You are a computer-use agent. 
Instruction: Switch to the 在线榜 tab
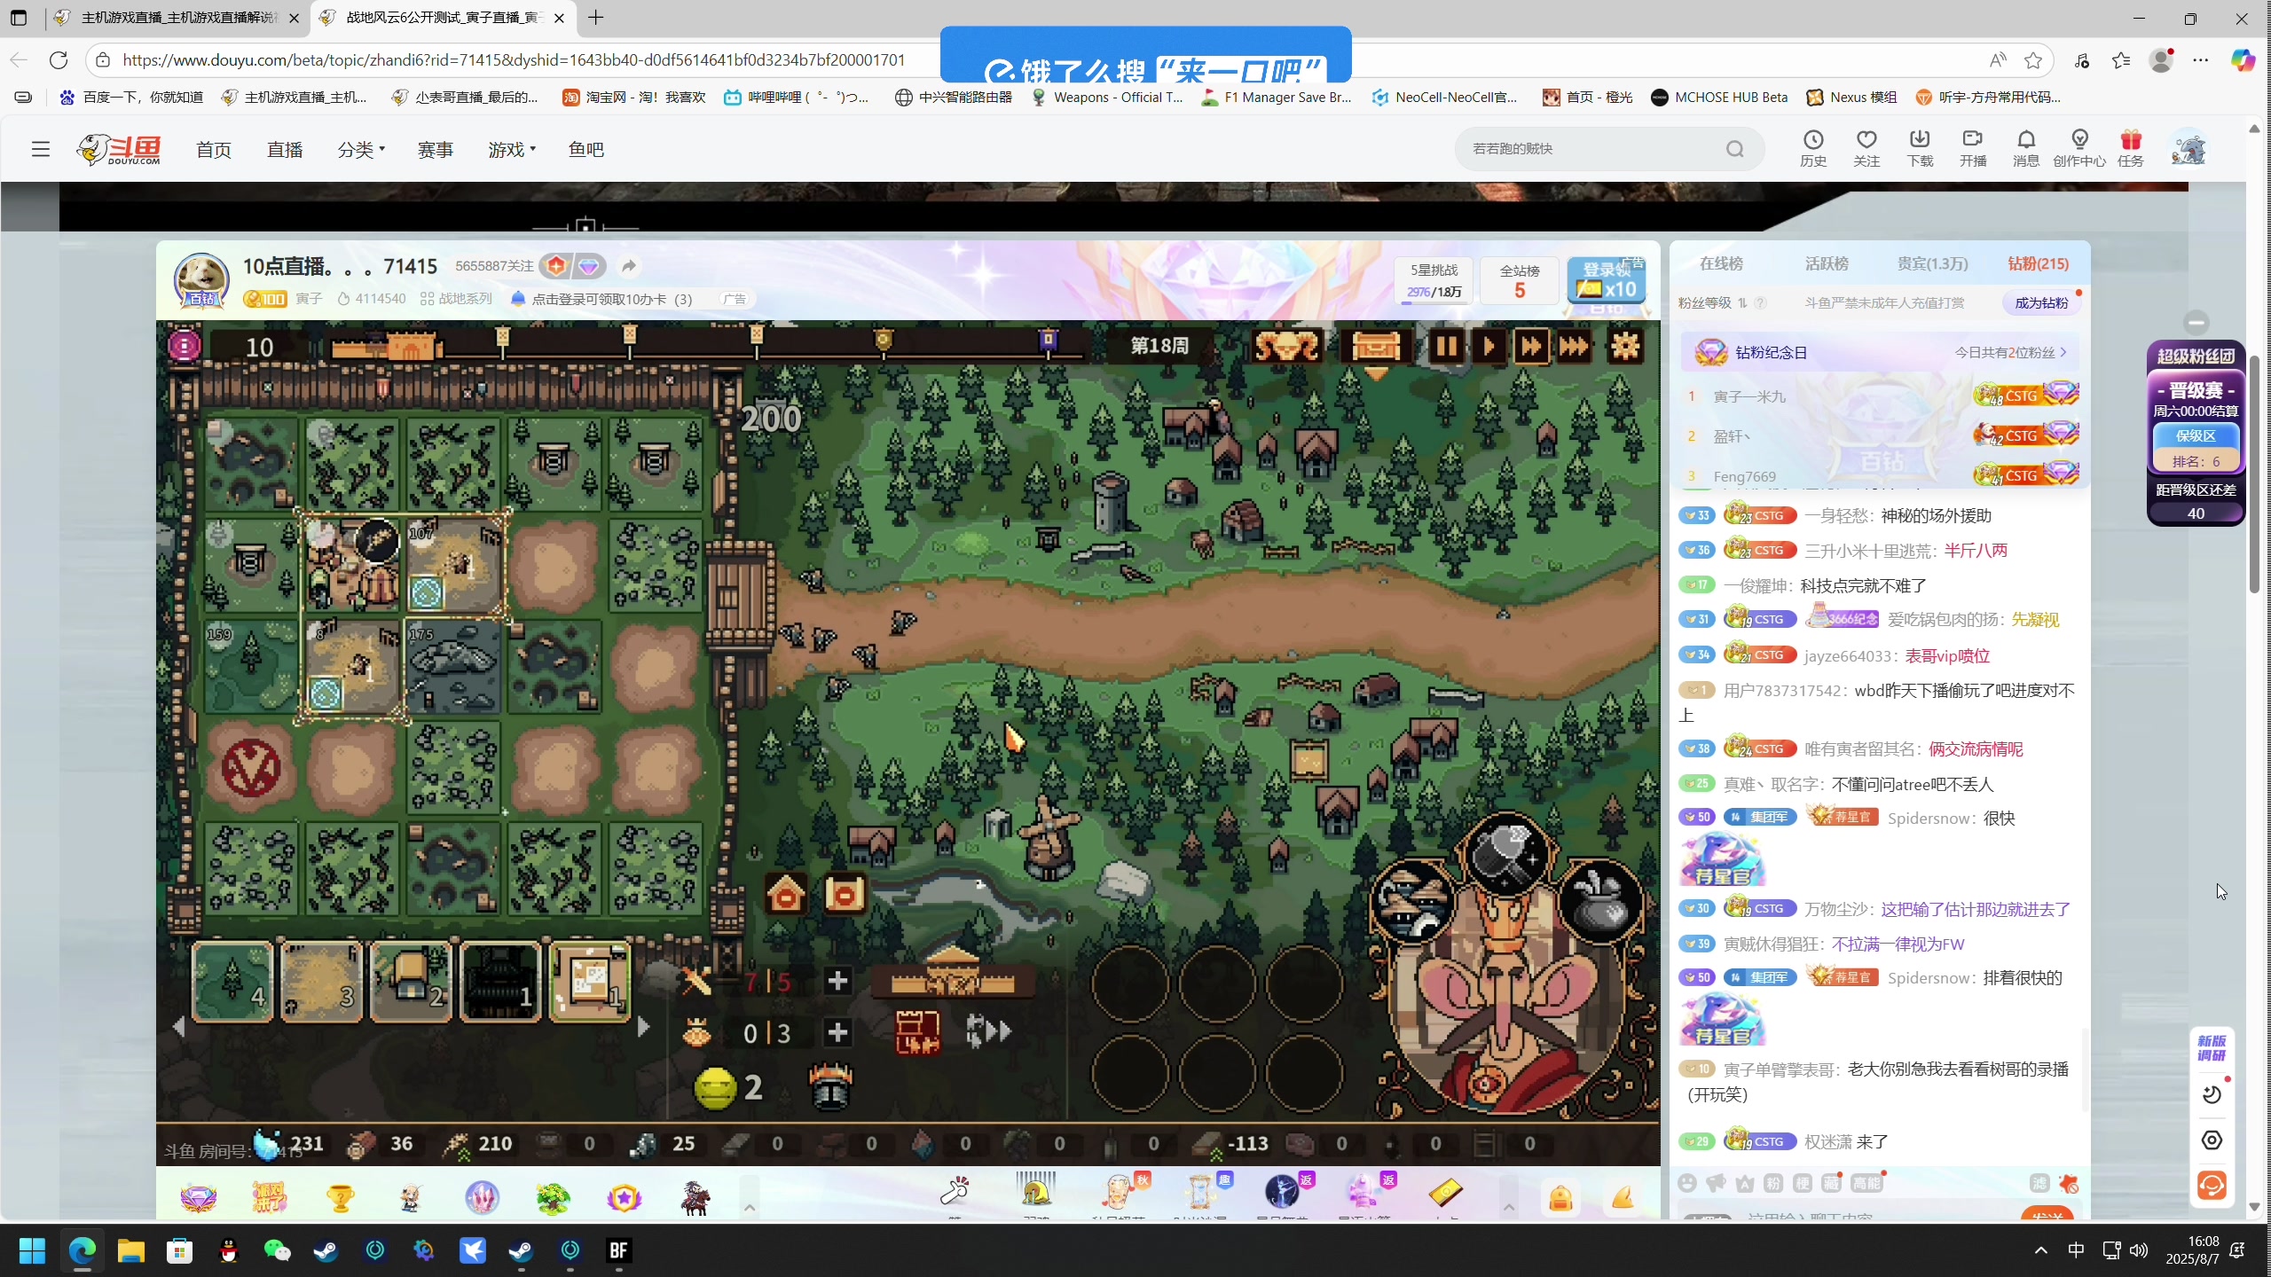(1721, 263)
